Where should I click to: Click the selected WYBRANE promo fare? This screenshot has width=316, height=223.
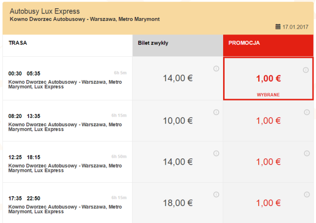click(268, 79)
